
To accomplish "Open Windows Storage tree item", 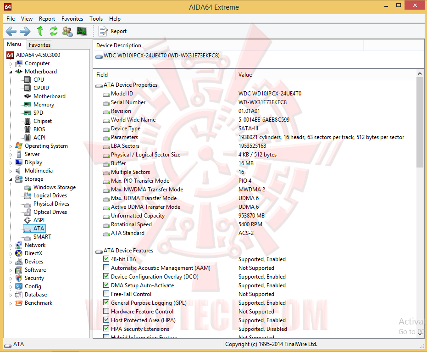I will coord(55,187).
